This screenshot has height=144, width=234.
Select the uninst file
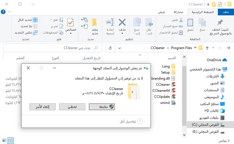(x=168, y=103)
